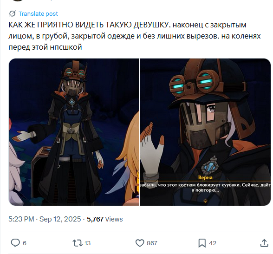Screen dimensions: 273x254
Task: Click the Верна name label in image
Action: click(205, 177)
